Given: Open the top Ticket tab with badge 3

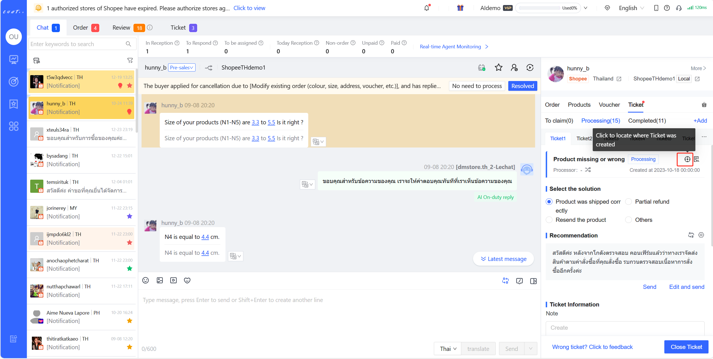Looking at the screenshot, I should 184,28.
